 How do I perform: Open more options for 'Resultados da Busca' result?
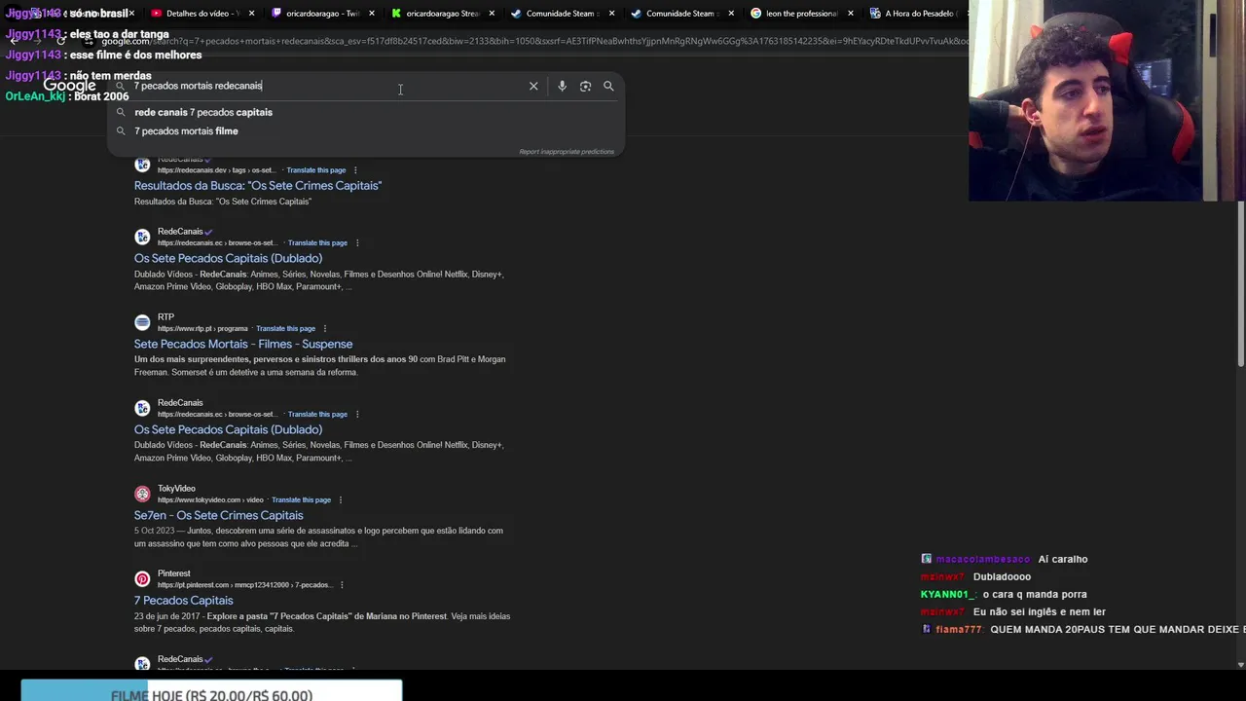(355, 170)
